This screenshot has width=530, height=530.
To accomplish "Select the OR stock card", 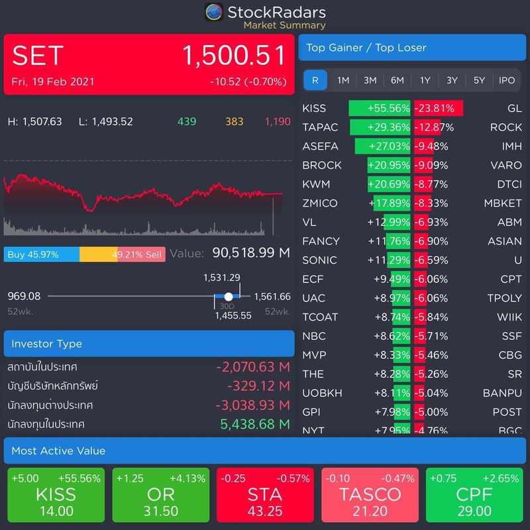I will 162,495.
